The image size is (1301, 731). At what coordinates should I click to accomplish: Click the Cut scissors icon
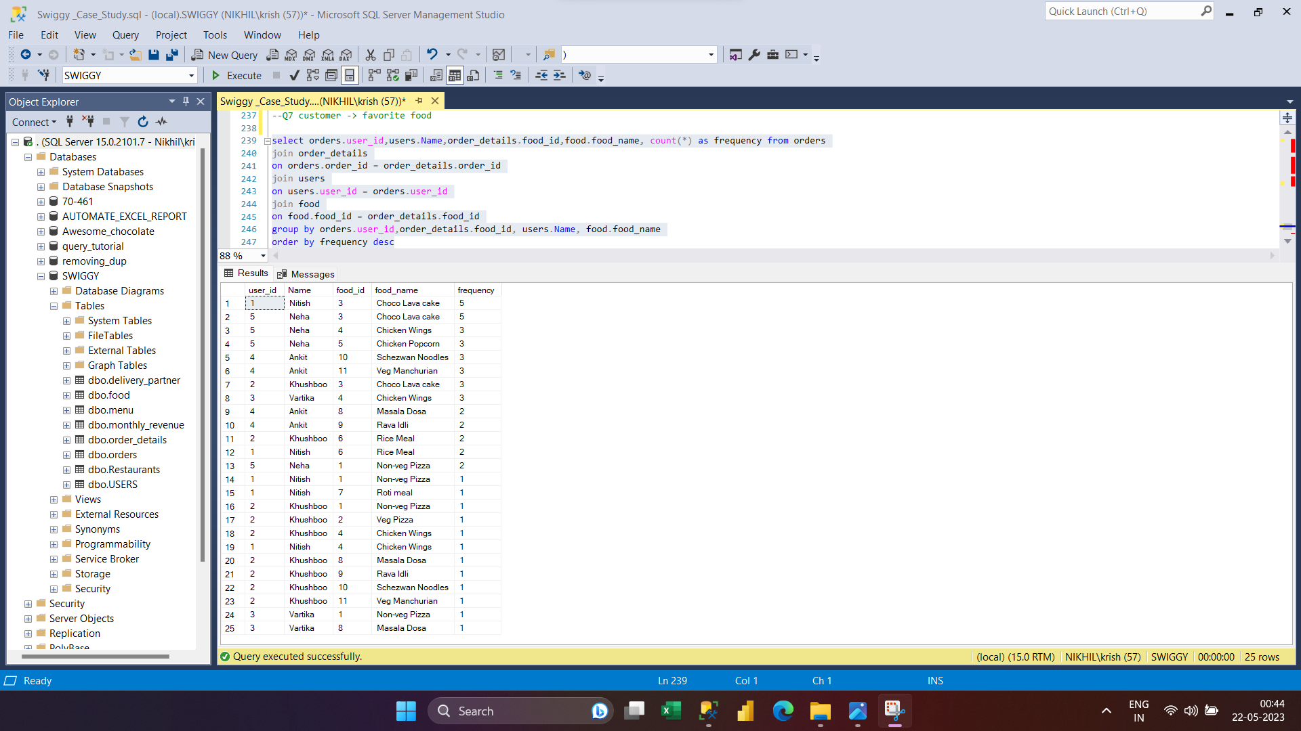[x=371, y=55]
